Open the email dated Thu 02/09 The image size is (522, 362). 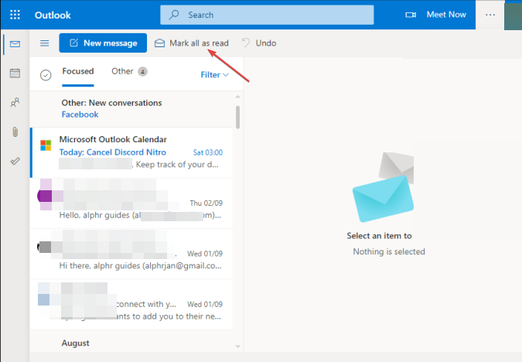pos(131,203)
